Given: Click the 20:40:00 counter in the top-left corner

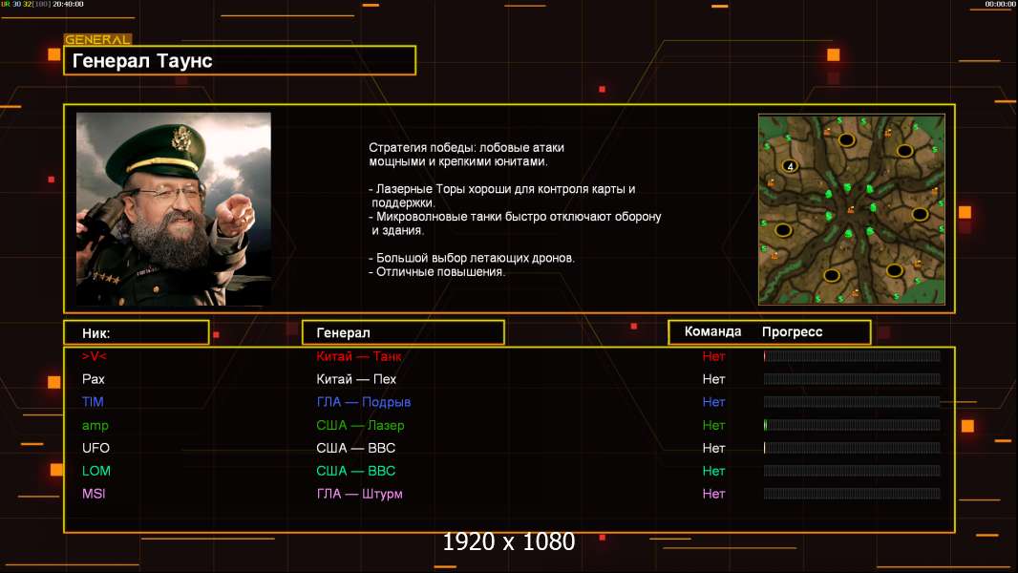Looking at the screenshot, I should [68, 4].
